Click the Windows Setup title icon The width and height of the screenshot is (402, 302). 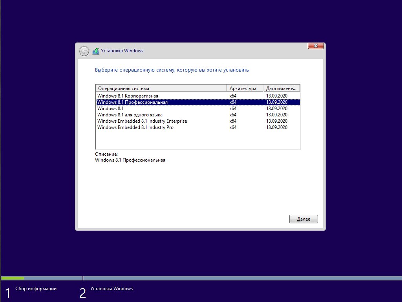point(96,51)
